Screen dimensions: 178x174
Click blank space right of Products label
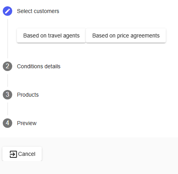pyautogui.click(x=108, y=95)
